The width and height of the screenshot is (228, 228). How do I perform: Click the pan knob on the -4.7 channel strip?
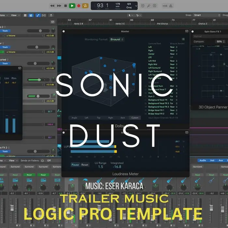57,187
